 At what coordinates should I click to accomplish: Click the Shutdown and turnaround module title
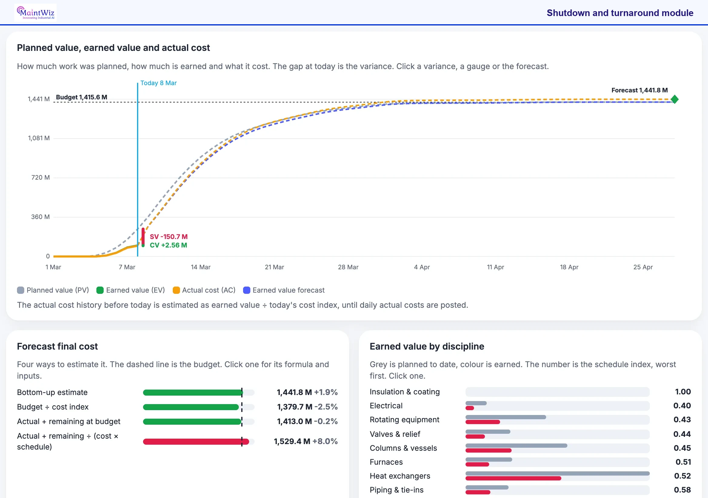tap(620, 13)
